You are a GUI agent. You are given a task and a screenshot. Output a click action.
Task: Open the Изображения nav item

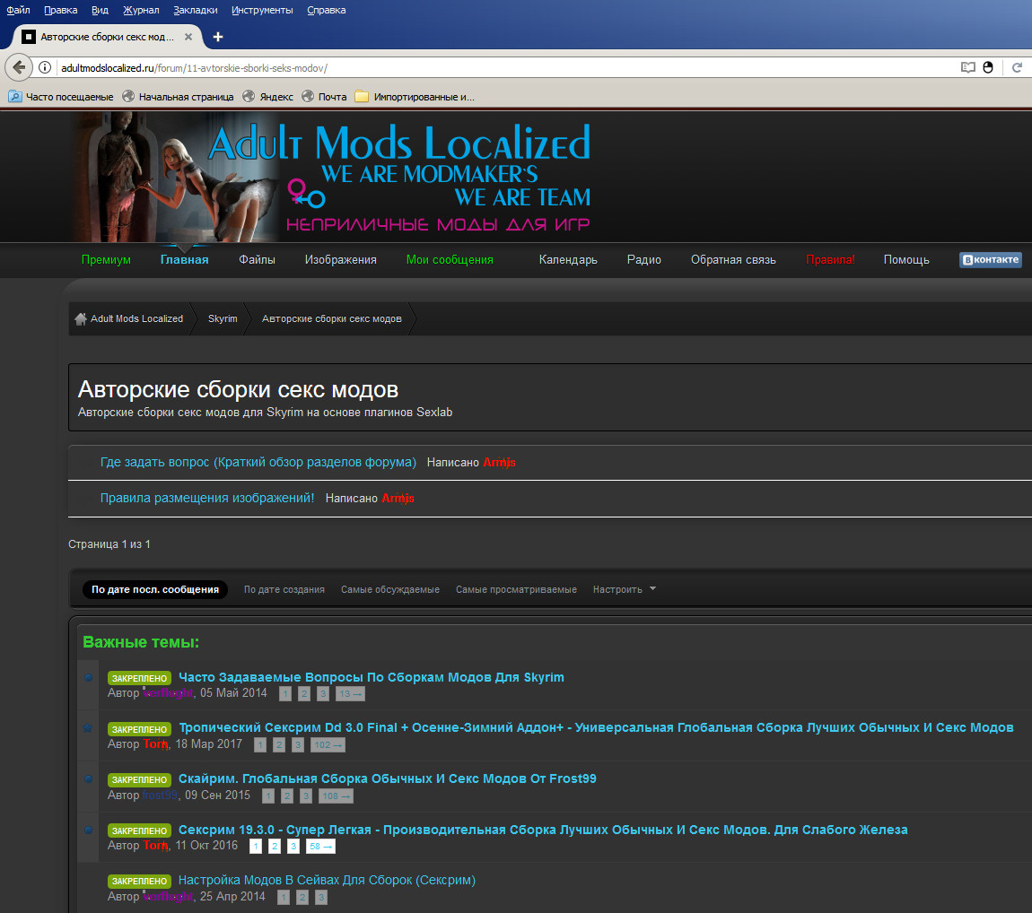pyautogui.click(x=340, y=260)
